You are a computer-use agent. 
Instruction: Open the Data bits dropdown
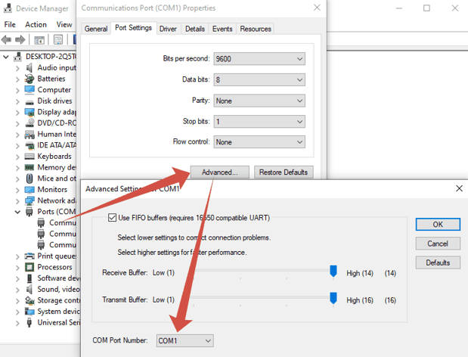(x=259, y=79)
